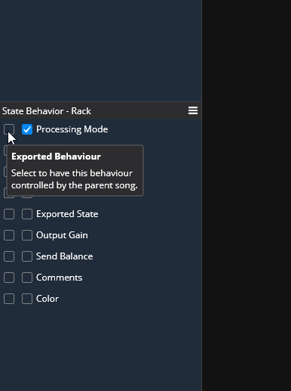
Task: Select the Exported State label text
Action: pos(67,214)
